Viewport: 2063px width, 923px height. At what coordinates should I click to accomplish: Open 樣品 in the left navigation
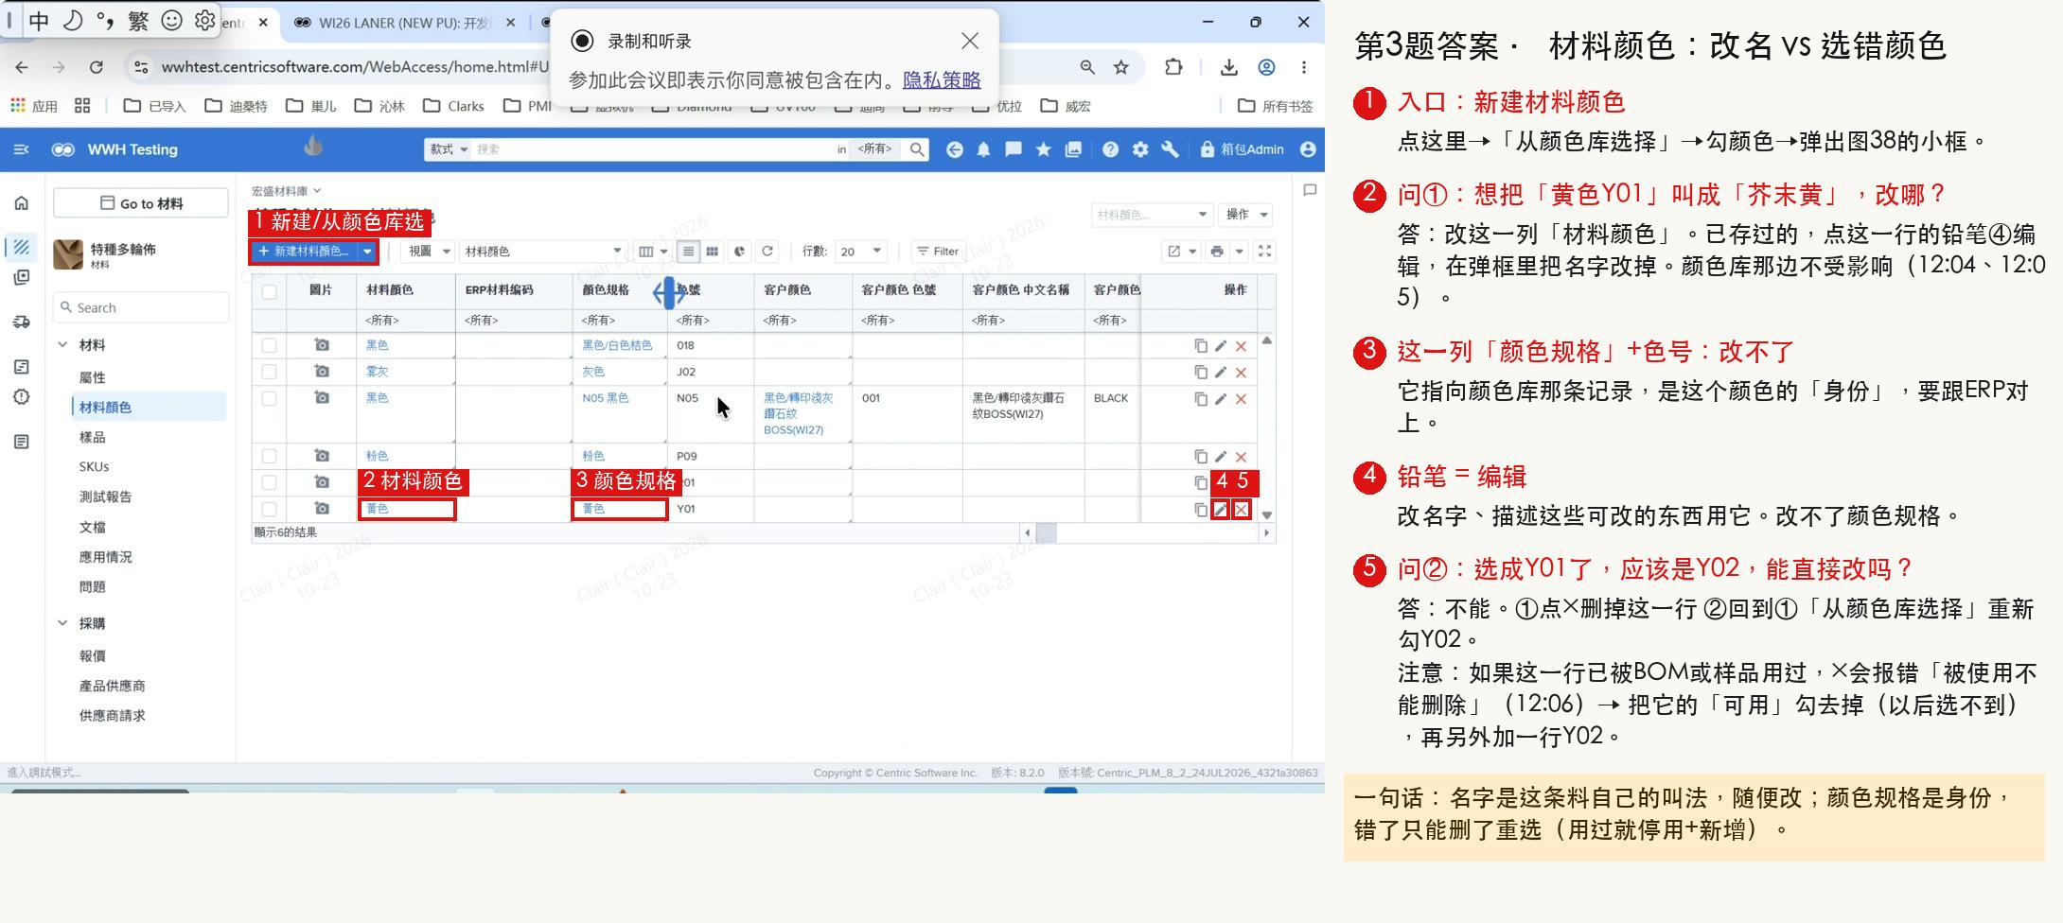click(x=93, y=437)
